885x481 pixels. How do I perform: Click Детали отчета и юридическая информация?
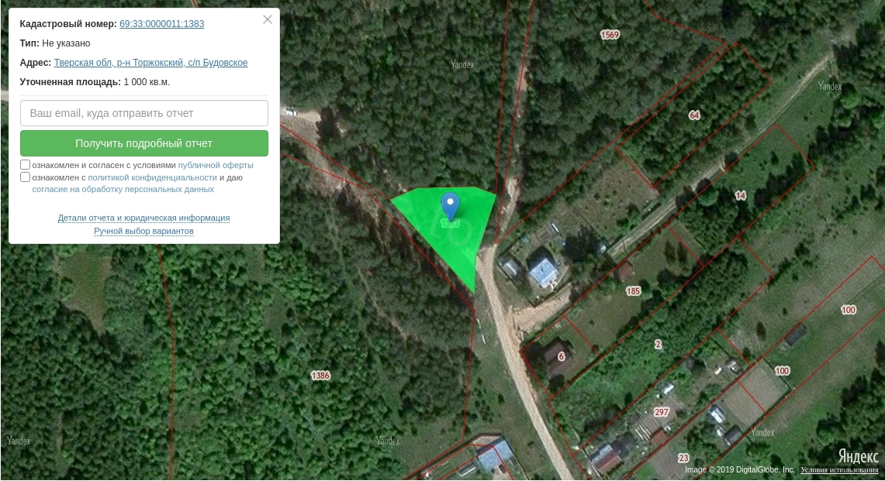click(x=144, y=218)
